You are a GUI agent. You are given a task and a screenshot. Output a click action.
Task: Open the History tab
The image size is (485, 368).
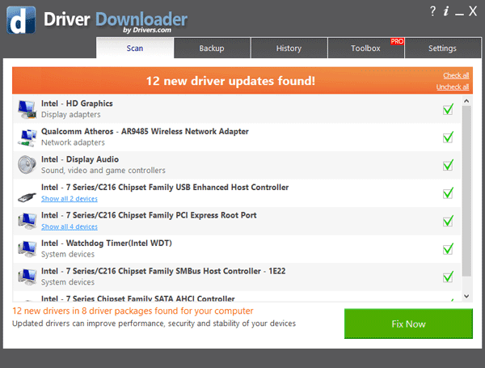click(x=289, y=49)
